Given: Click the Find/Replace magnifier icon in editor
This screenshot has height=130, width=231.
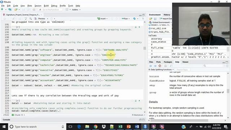Looking at the screenshot, I should 30,18.
